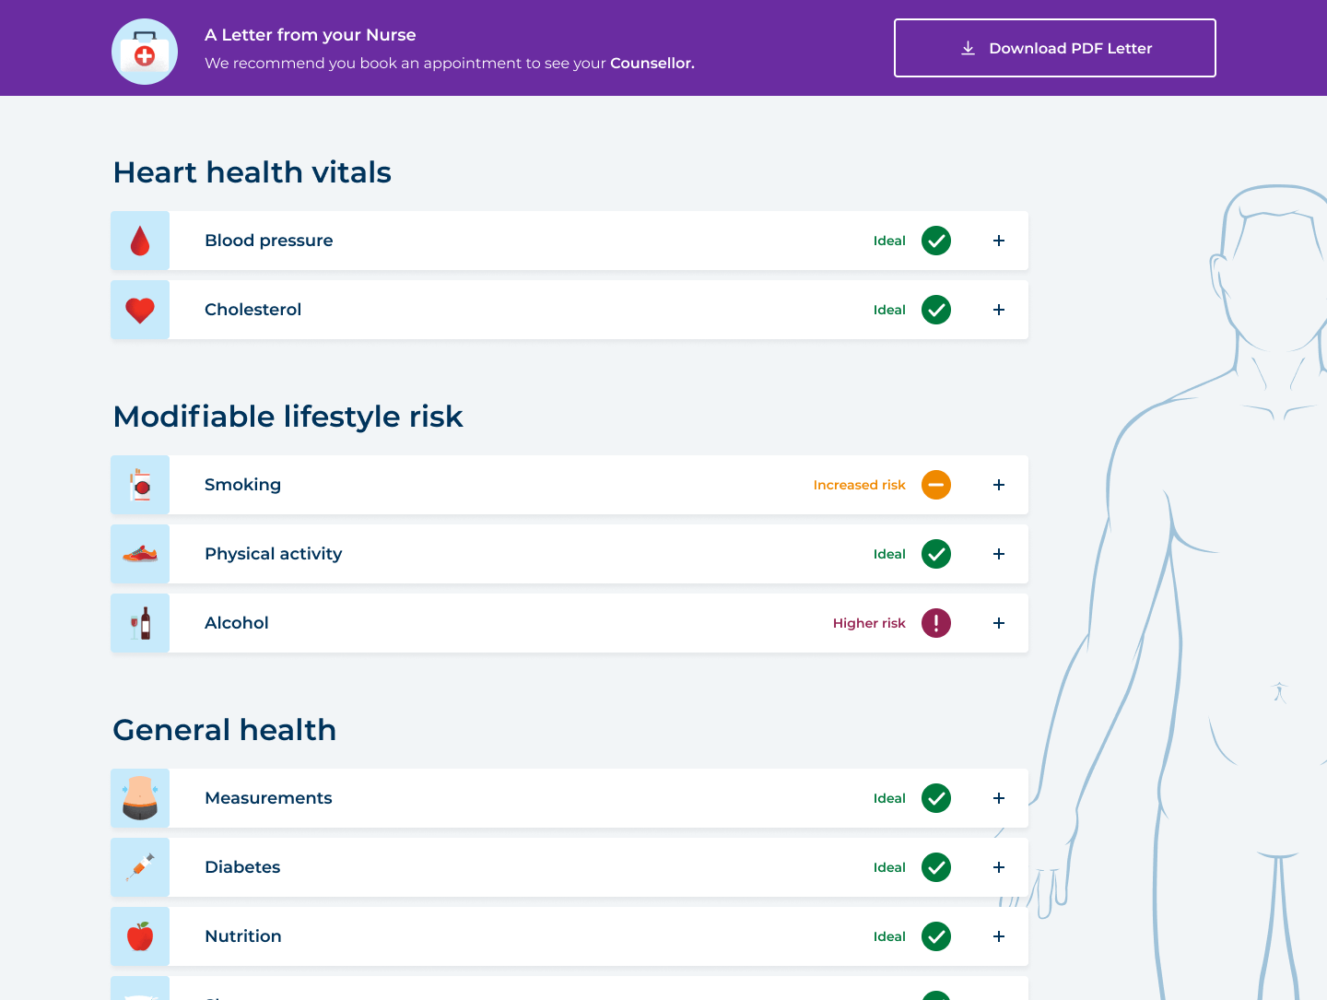The image size is (1327, 1000).
Task: Expand the Smoking section
Action: coord(998,485)
